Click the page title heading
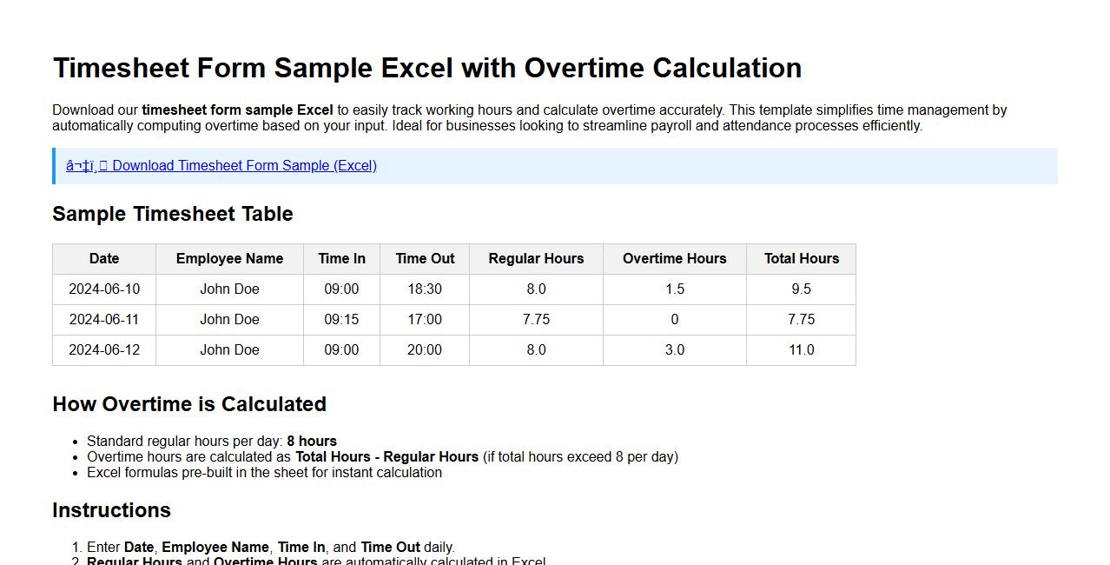The image size is (1110, 565). pos(427,68)
